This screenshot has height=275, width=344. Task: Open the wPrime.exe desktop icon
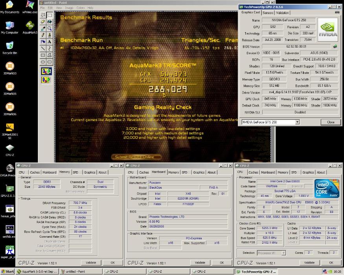[x=30, y=7]
